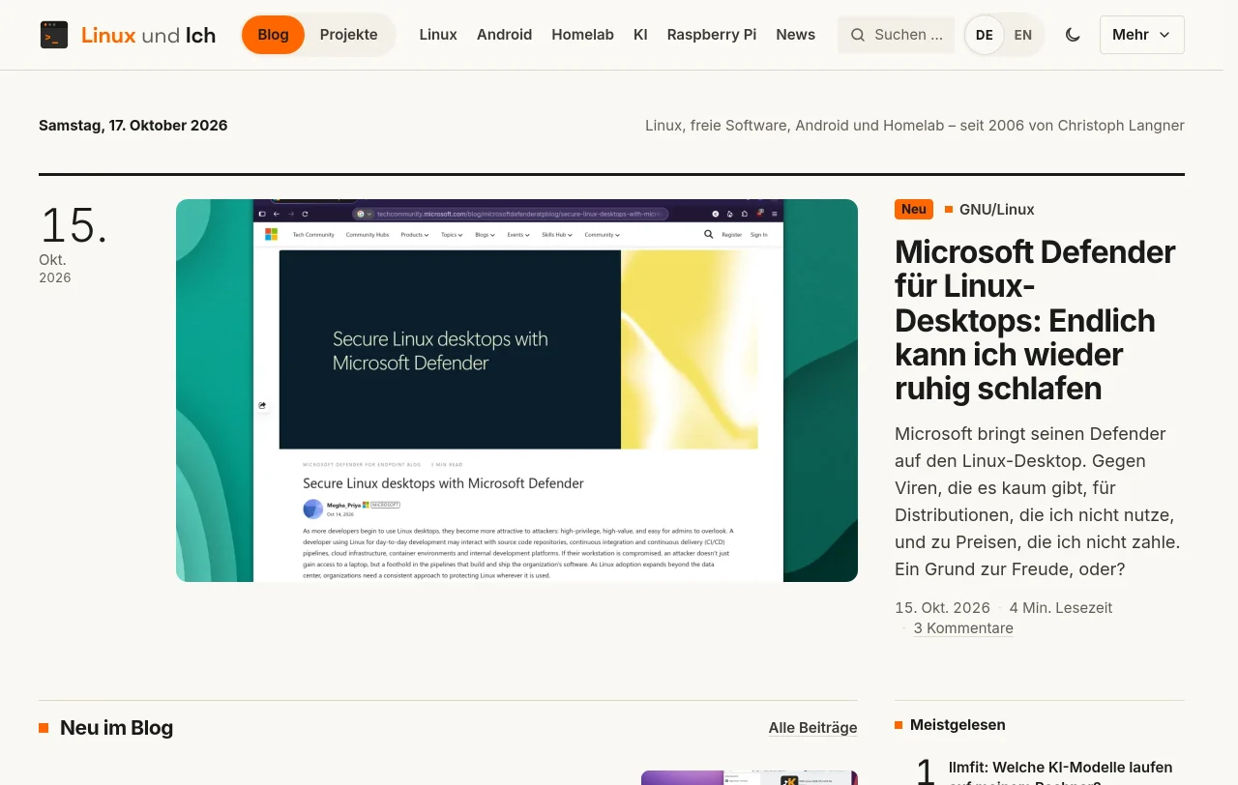The width and height of the screenshot is (1238, 785).
Task: Switch to the Projekte tab
Action: pyautogui.click(x=349, y=35)
